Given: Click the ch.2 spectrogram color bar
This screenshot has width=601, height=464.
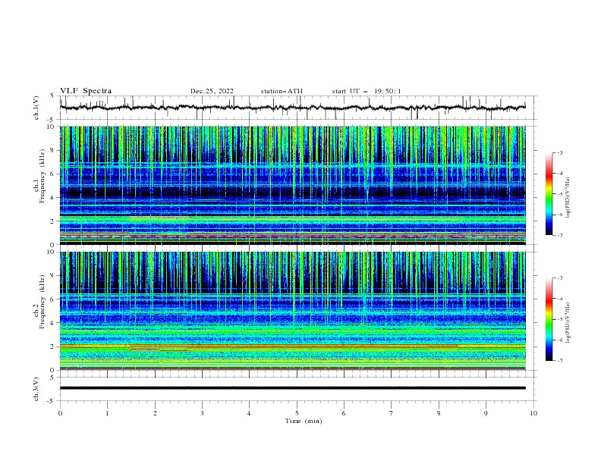Looking at the screenshot, I should coord(549,319).
